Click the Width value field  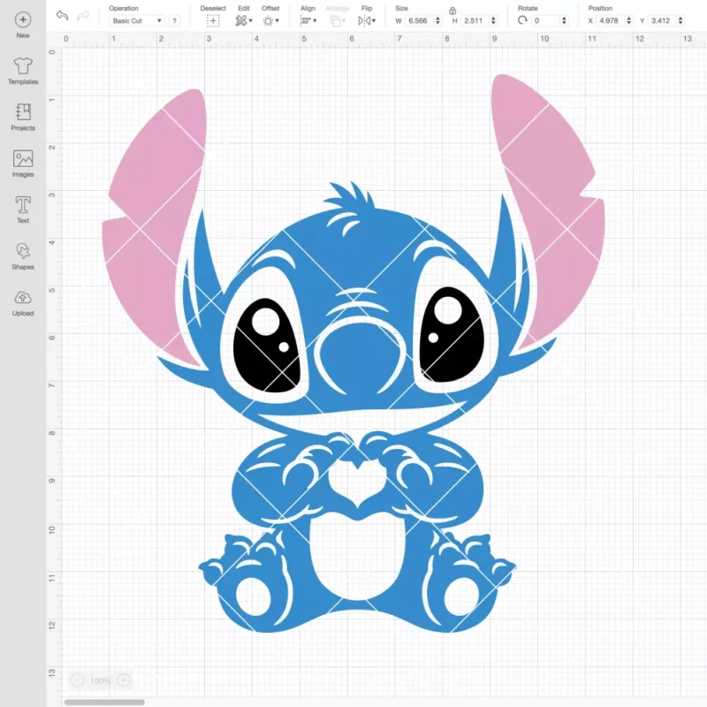[x=419, y=20]
